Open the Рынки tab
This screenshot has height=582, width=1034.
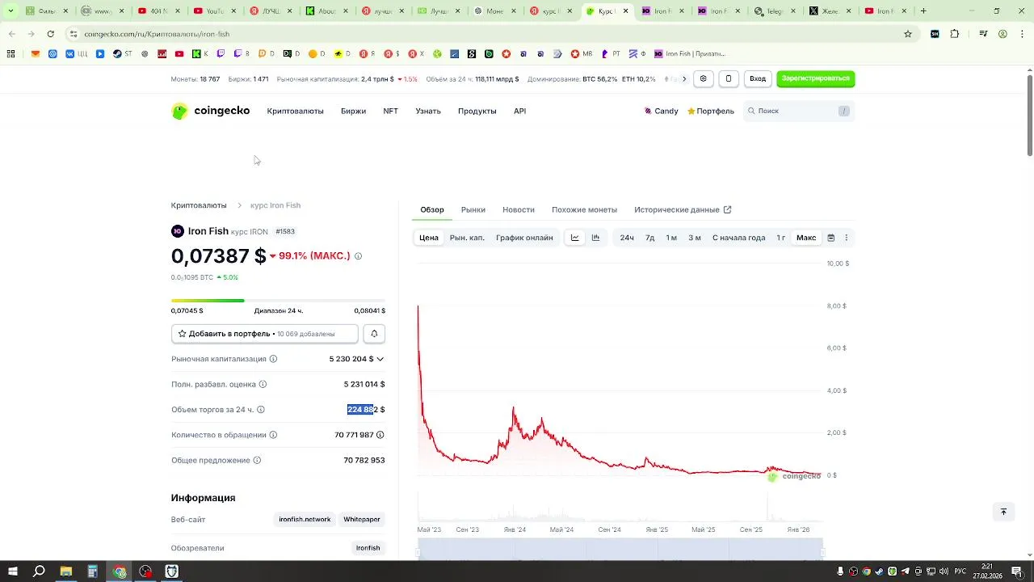[473, 209]
